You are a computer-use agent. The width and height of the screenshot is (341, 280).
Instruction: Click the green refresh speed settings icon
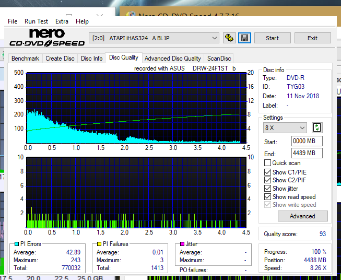317,127
